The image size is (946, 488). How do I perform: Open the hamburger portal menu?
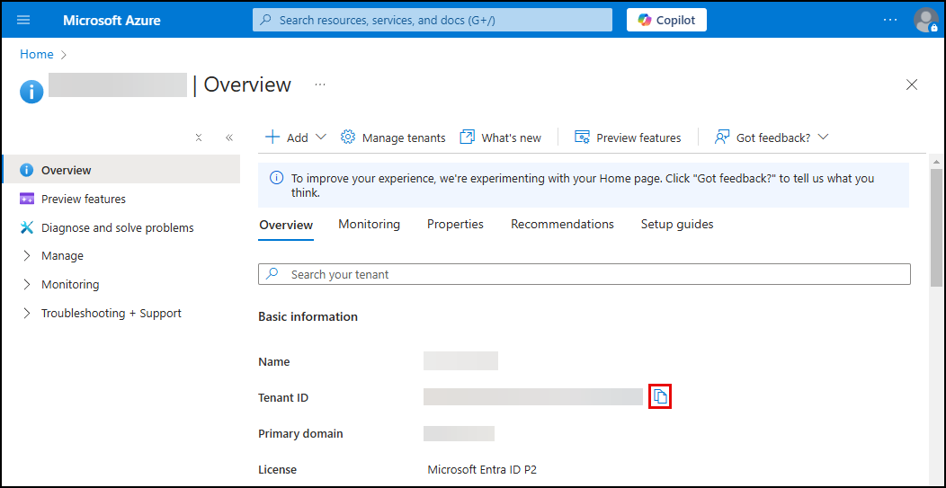click(23, 20)
